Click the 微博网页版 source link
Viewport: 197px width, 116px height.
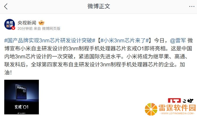click(51, 29)
